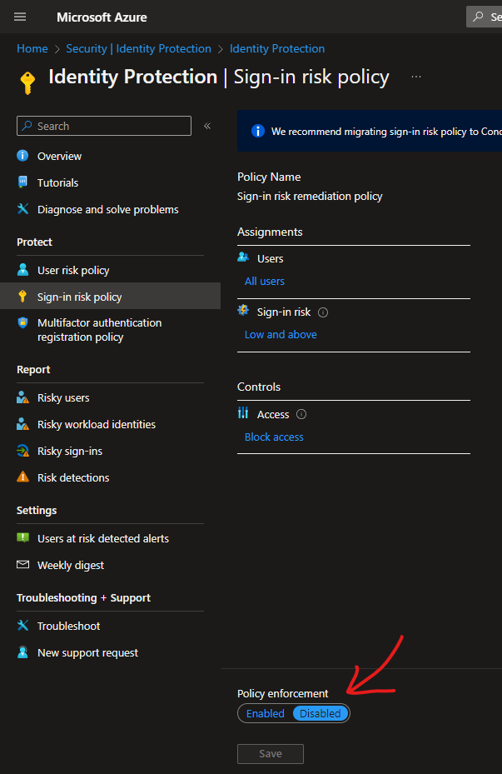Click the User risk policy person icon
Viewport: 502px width, 774px height.
[22, 269]
